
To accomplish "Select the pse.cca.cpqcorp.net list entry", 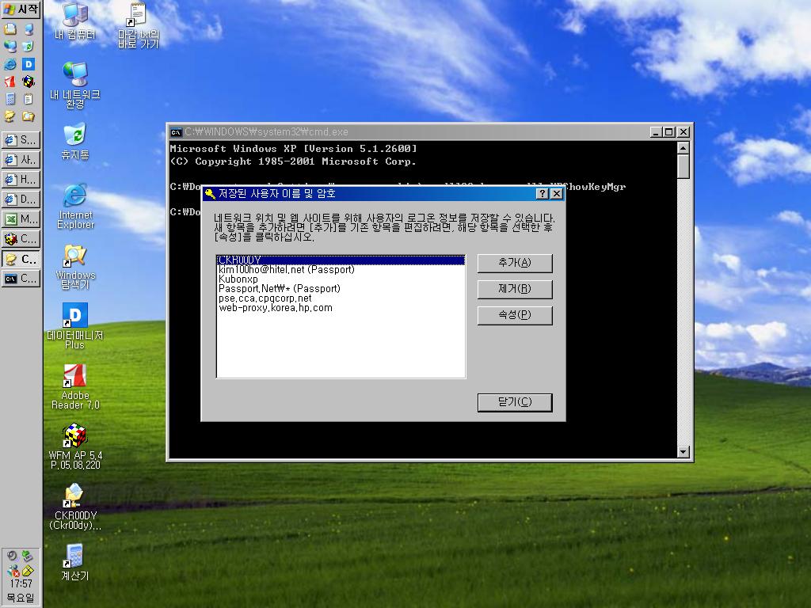I will coord(265,298).
